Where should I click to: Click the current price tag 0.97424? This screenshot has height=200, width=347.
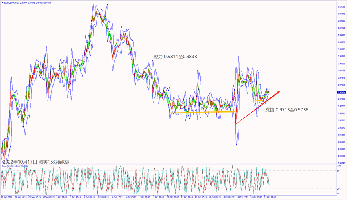coord(341,92)
